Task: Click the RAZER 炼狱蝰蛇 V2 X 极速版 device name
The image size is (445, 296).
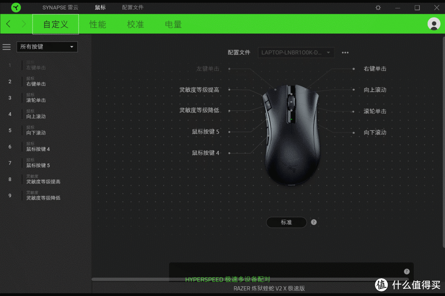Action: pos(269,288)
